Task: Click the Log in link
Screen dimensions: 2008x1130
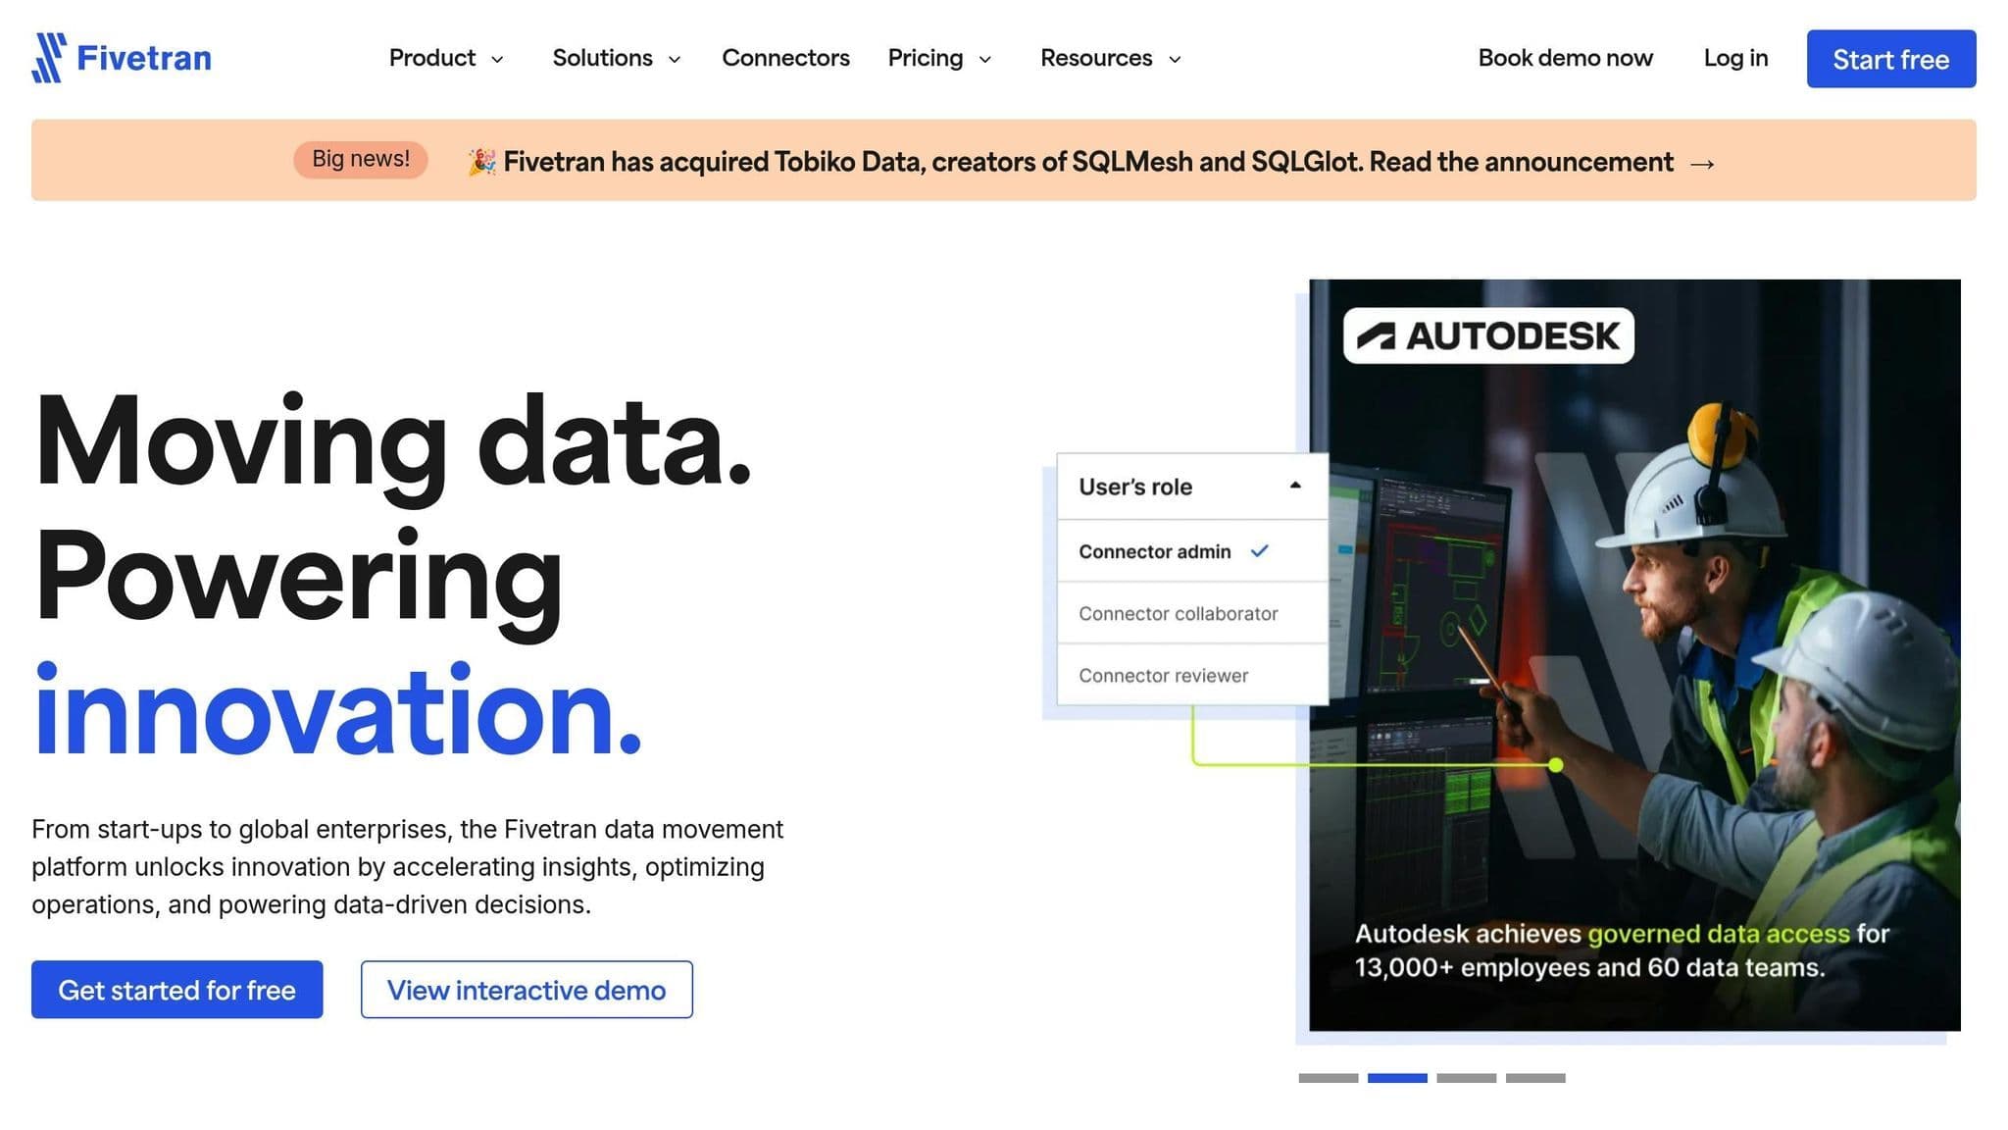Action: (x=1735, y=59)
